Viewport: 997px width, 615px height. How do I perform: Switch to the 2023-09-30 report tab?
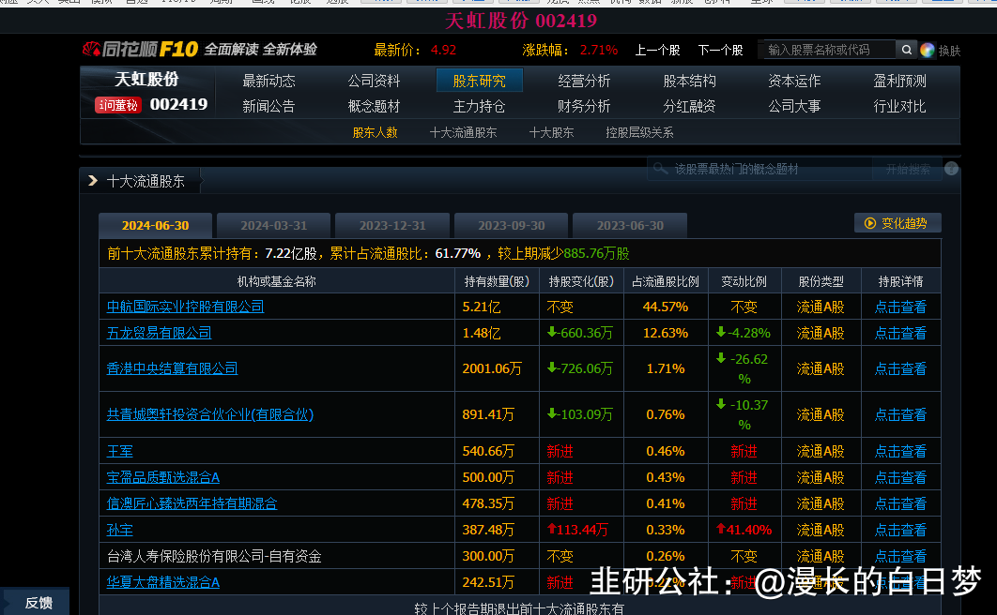(512, 226)
